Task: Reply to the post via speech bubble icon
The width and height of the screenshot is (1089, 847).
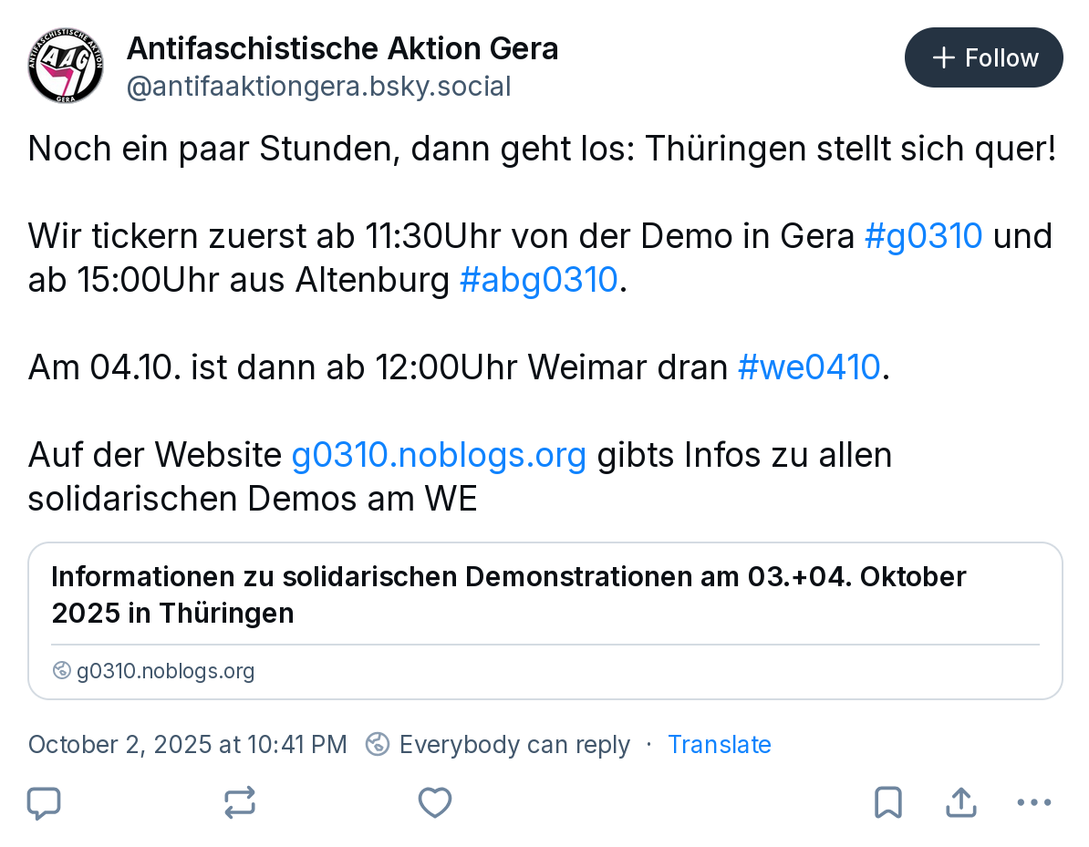Action: [44, 803]
